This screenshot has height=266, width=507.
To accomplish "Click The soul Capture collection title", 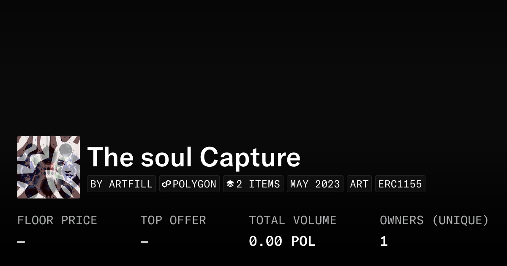I will click(x=194, y=157).
